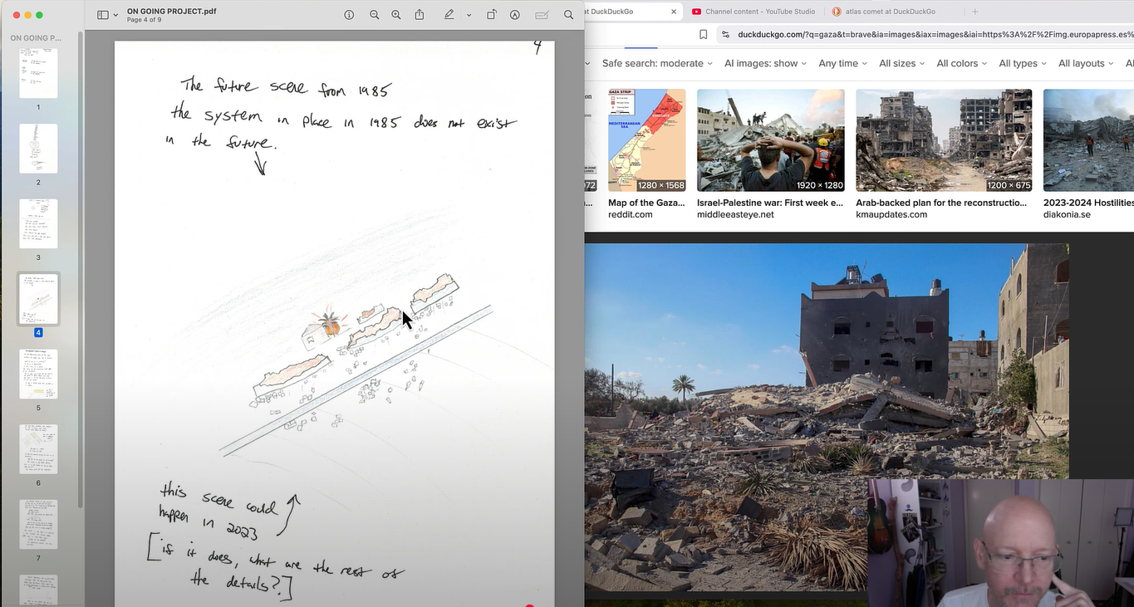
Task: Open search in Preview toolbar
Action: click(x=568, y=15)
